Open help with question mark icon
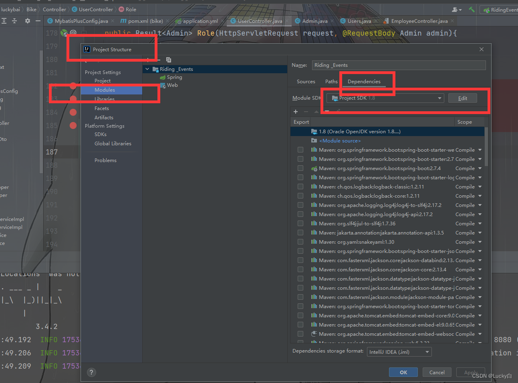The image size is (518, 383). [x=92, y=373]
